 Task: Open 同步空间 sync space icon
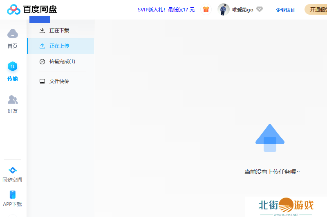coord(13,170)
